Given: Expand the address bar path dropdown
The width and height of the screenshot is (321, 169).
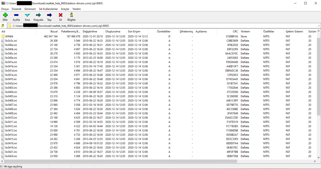Looking at the screenshot, I should pos(319,26).
